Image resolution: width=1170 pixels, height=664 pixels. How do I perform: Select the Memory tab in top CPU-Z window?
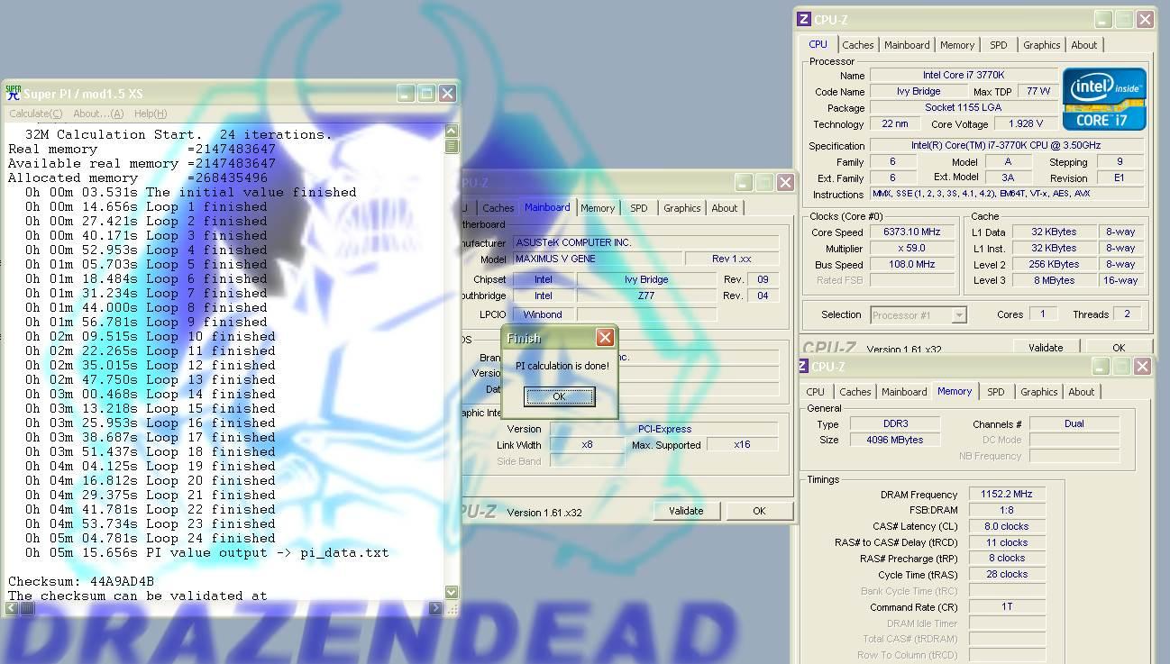pyautogui.click(x=957, y=45)
